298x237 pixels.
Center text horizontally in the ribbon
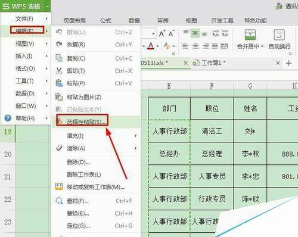click(x=195, y=46)
